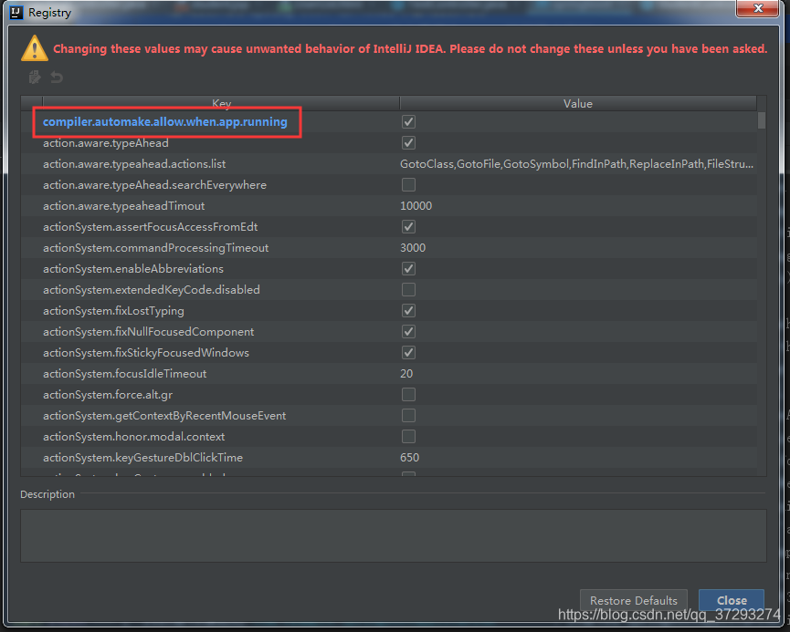The width and height of the screenshot is (790, 632).
Task: Uncheck actionSystem.assertFocusAccessFromEdt
Action: click(407, 226)
